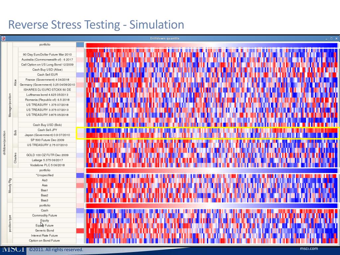The image size is (340, 255).
Task: Click the Moody Rtg portfolio gradient bar
Action: (212, 170)
